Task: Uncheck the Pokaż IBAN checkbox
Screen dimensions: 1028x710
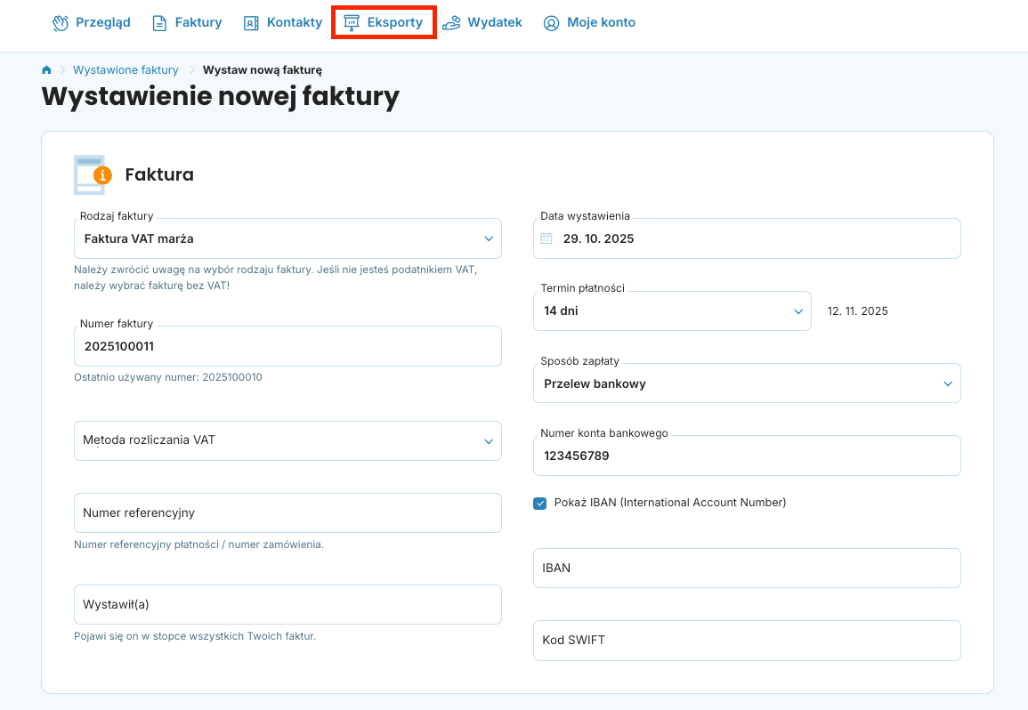Action: pos(539,503)
